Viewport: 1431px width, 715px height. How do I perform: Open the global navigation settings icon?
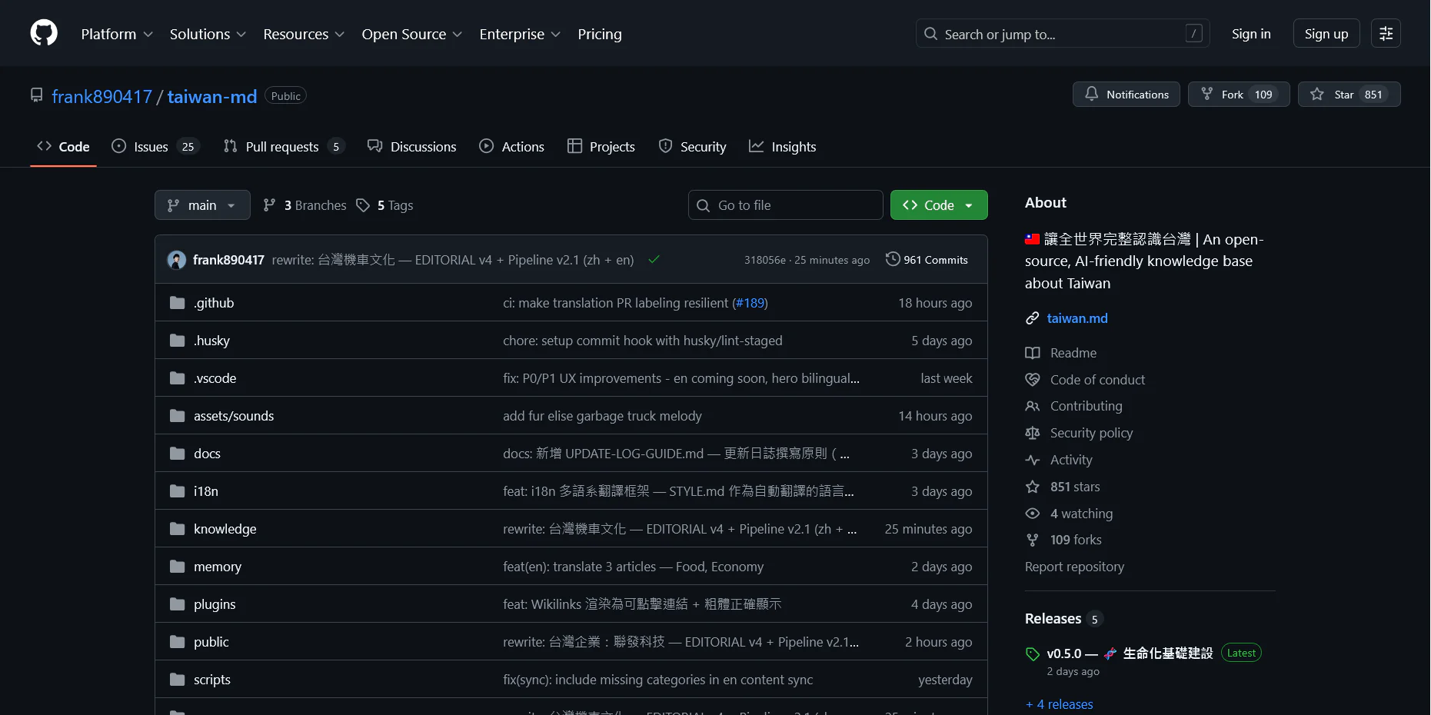click(1386, 34)
